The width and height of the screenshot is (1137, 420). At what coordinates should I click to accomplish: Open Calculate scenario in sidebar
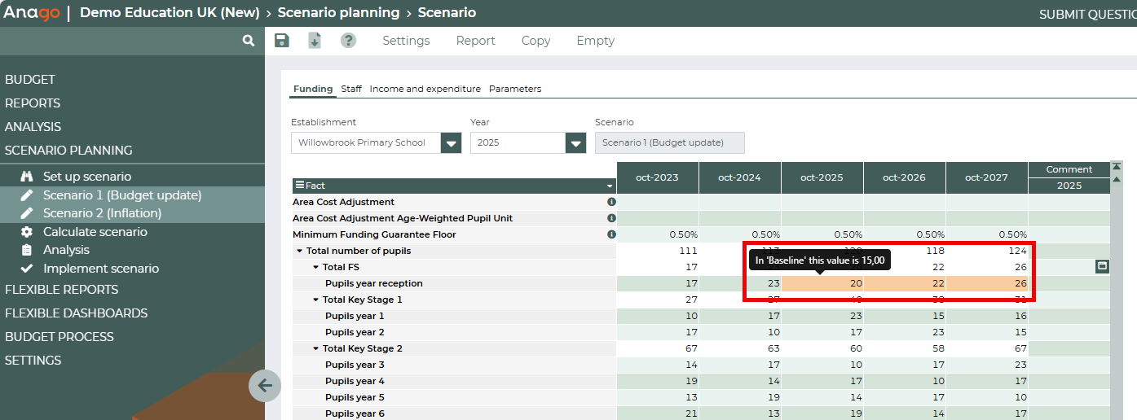(95, 232)
